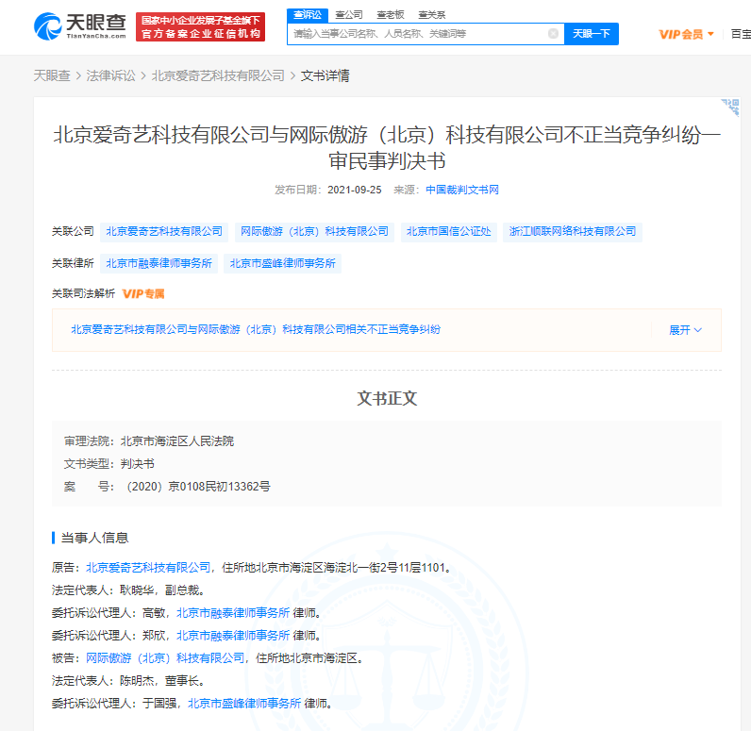Click the 文书详情 breadcrumb text

(325, 75)
